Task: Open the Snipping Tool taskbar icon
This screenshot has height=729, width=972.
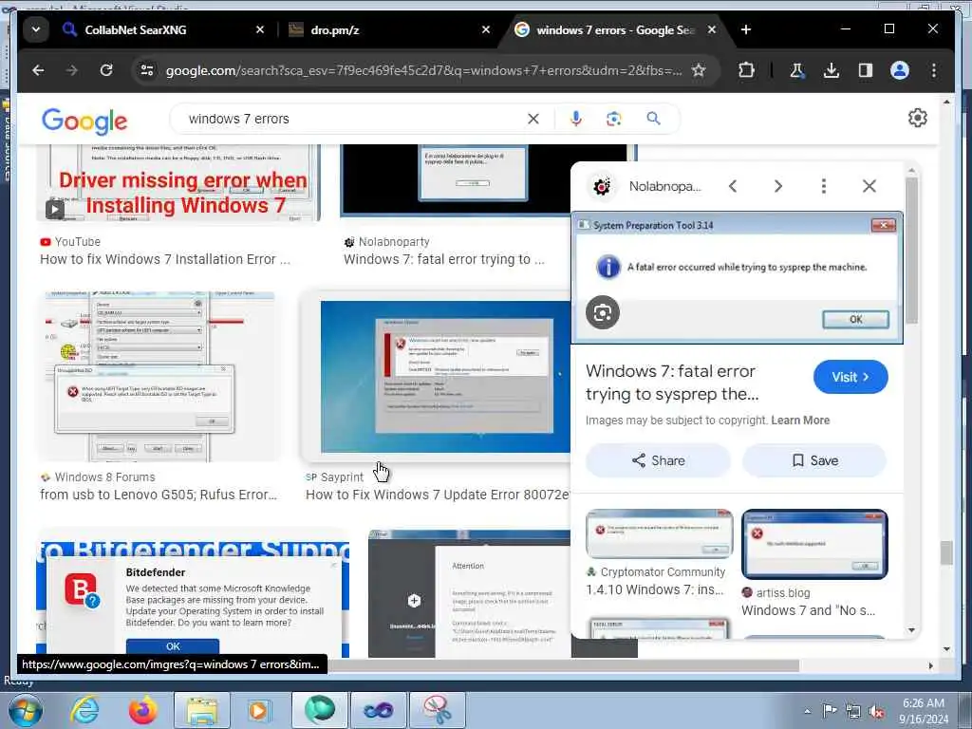Action: pyautogui.click(x=438, y=710)
